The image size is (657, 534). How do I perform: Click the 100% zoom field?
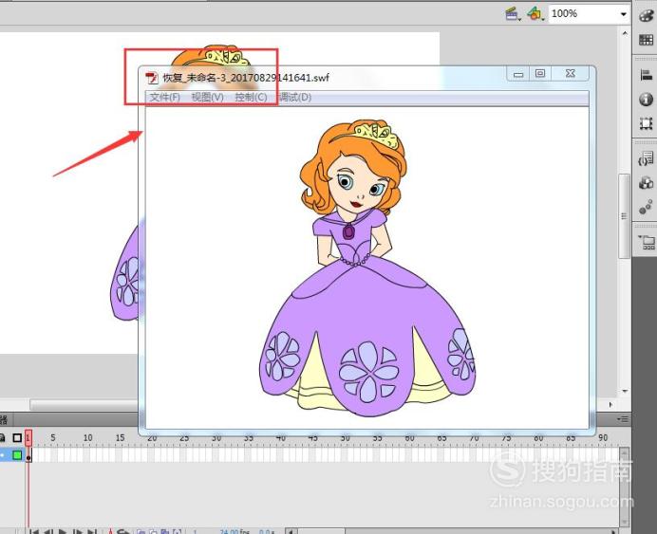(582, 14)
